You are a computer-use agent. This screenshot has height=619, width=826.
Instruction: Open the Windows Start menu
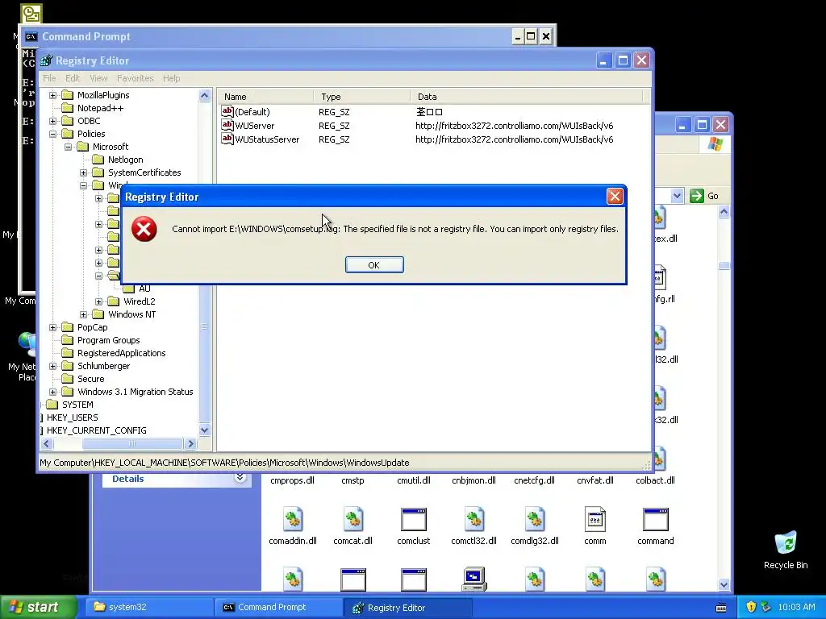coord(39,607)
